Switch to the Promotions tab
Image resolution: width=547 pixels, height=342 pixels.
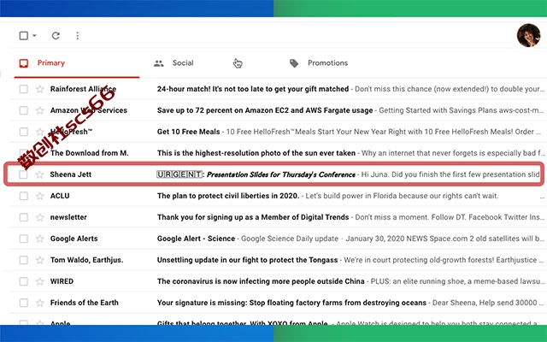point(327,63)
